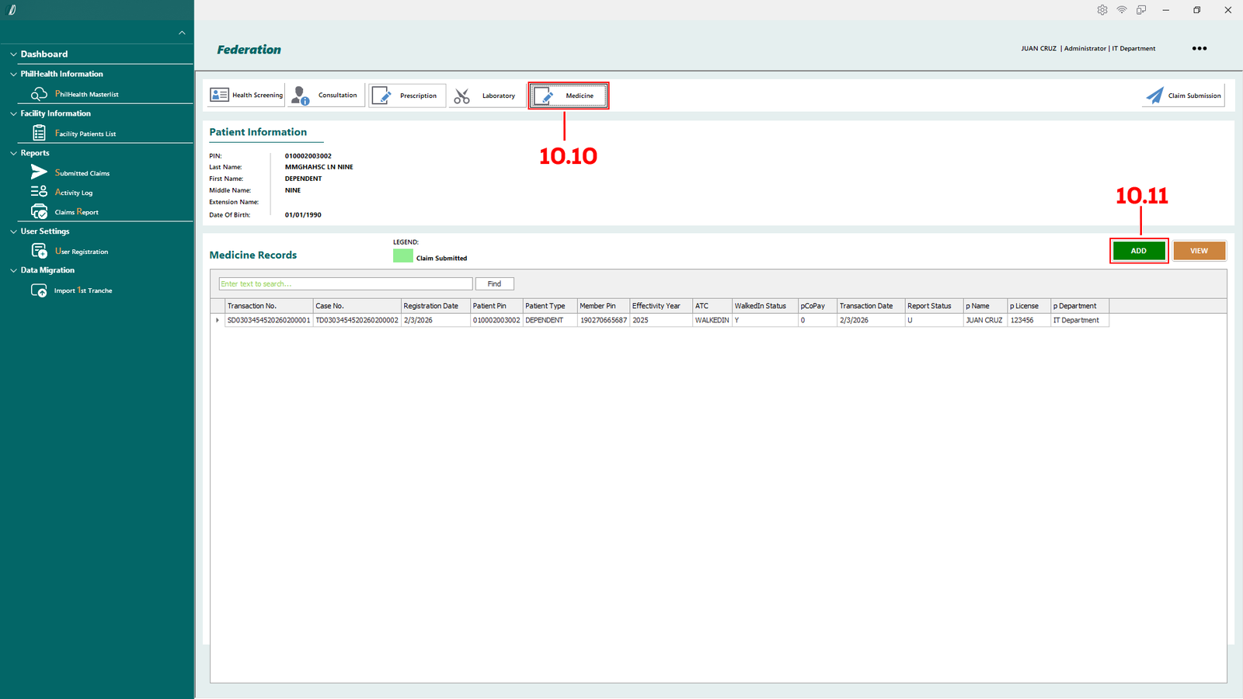Image resolution: width=1243 pixels, height=699 pixels.
Task: Click the settings gear icon in title bar
Action: [x=1102, y=10]
